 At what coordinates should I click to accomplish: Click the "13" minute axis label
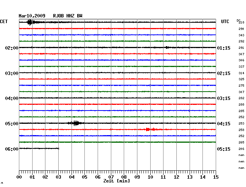point(190,177)
